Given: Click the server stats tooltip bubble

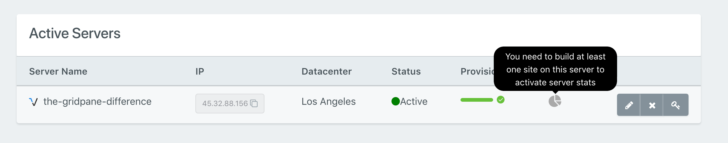Looking at the screenshot, I should pos(555,69).
